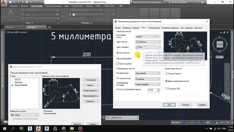Click the Modify button in style manager
Viewport: 234px width, 132px height.
tap(91, 91)
